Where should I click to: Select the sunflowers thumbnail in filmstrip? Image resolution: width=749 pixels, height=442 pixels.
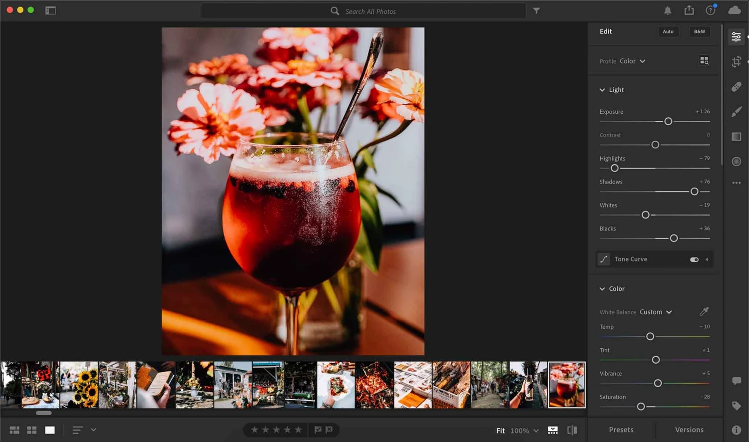click(78, 384)
